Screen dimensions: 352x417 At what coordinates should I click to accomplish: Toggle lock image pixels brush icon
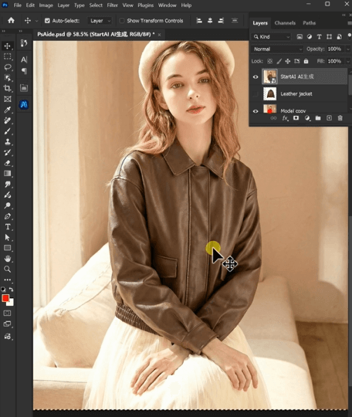coord(279,61)
